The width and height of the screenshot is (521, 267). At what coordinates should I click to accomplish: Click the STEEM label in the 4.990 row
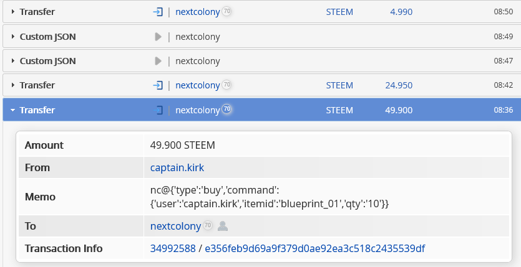339,12
